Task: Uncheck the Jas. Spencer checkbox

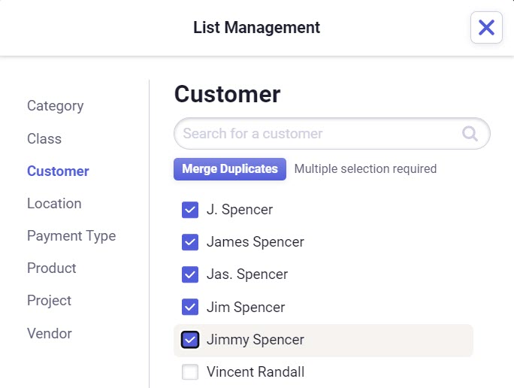Action: coord(190,274)
